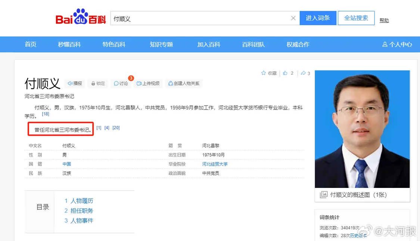
Task: Jump to 人物履历 in the contents
Action: (x=81, y=201)
